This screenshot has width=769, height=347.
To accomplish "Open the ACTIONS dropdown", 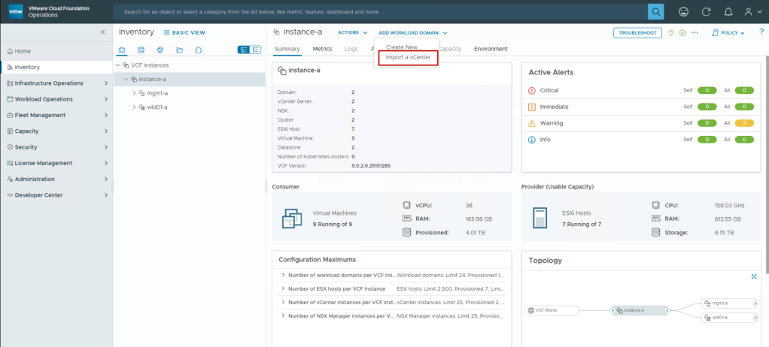I will click(353, 33).
